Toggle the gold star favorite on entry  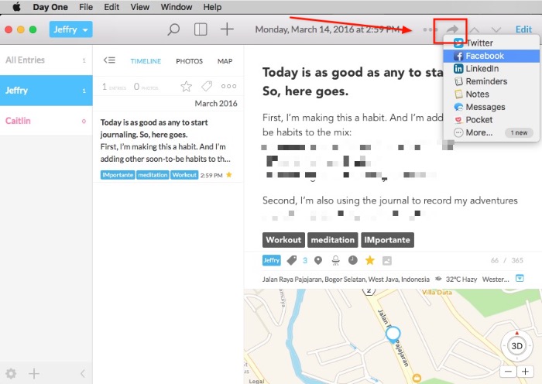point(370,260)
